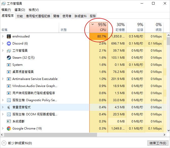Click the DCOM 伺服器處理程 gear icon
The image size is (170, 148).
tap(9, 114)
